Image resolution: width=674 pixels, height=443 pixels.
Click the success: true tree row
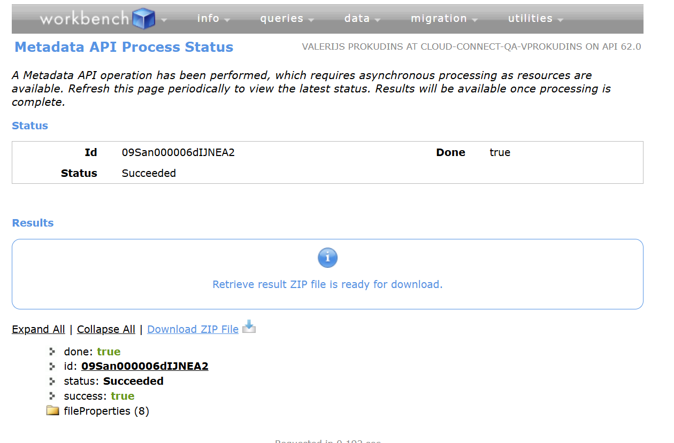pyautogui.click(x=99, y=396)
